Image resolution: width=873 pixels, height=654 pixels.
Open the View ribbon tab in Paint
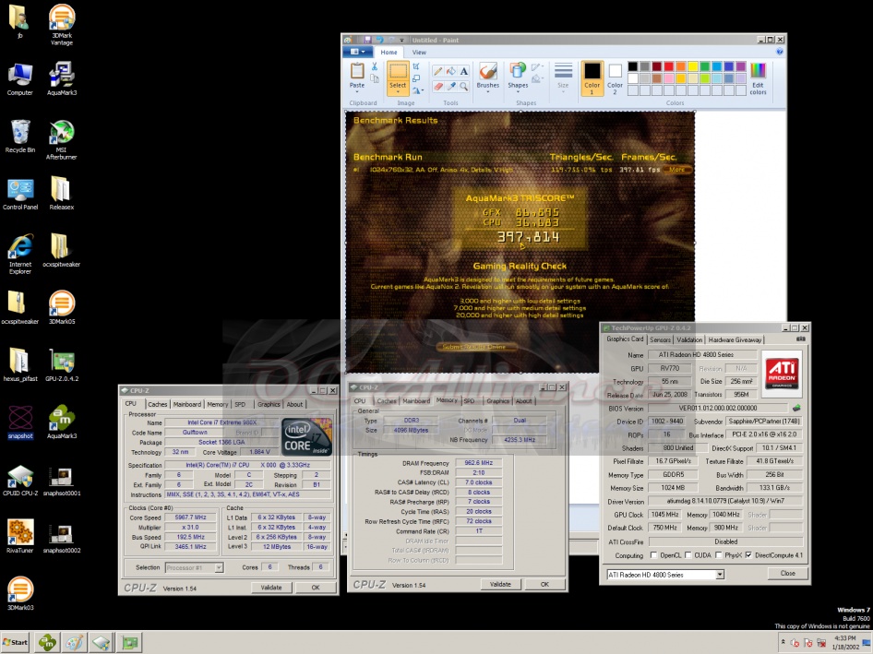419,53
